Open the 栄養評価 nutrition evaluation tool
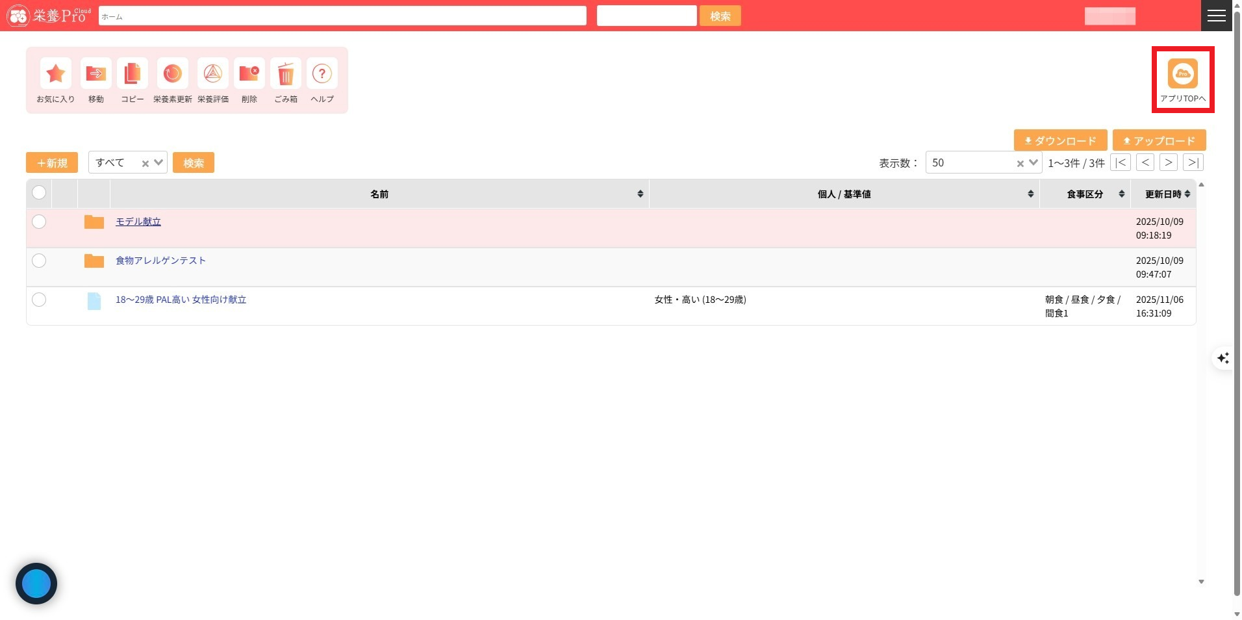 (212, 74)
